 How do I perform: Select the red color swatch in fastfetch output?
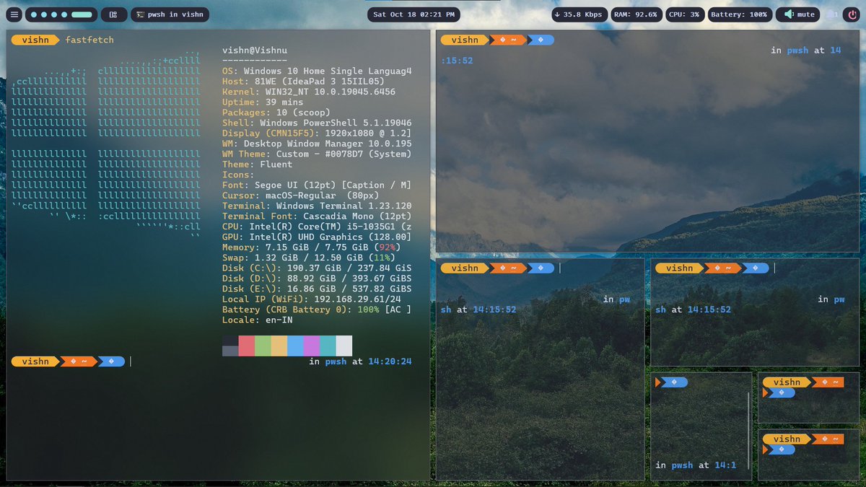(246, 346)
